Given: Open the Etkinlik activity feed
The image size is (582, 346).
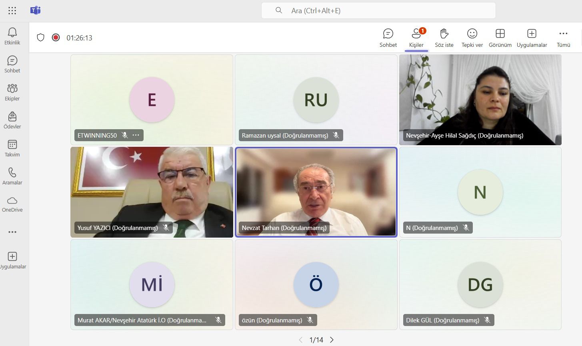Looking at the screenshot, I should [x=12, y=36].
